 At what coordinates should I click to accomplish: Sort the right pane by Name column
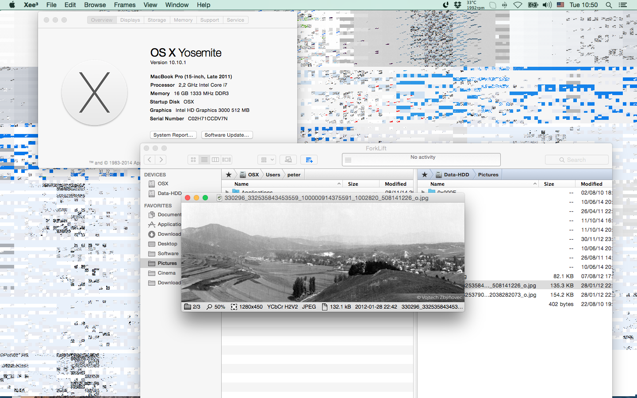[478, 184]
